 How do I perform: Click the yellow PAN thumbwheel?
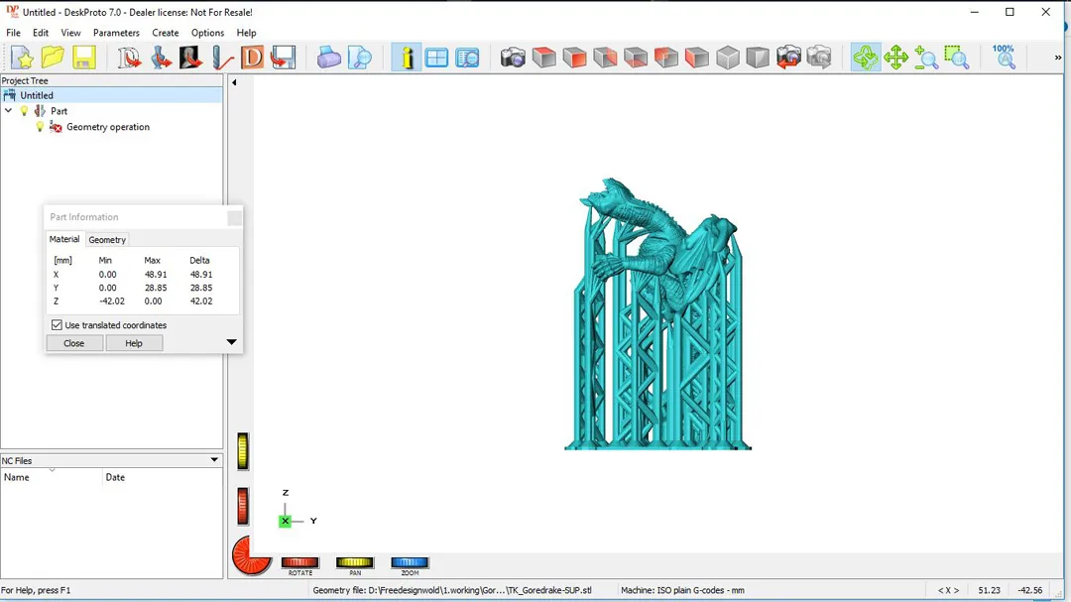pos(354,562)
